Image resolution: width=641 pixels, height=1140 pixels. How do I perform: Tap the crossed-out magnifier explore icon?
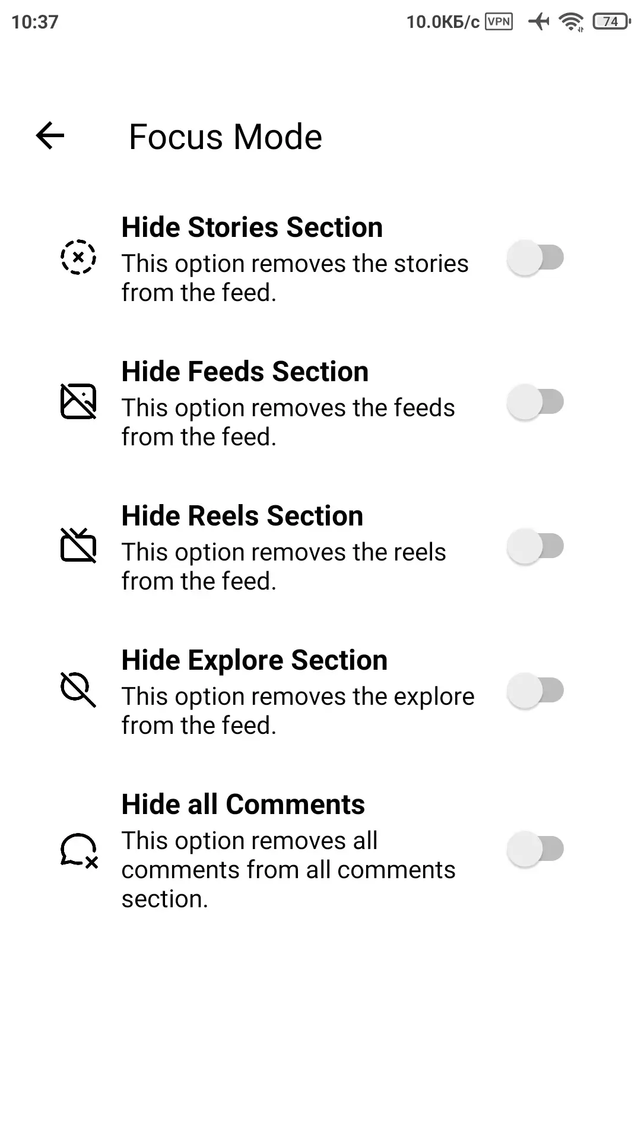tap(78, 690)
